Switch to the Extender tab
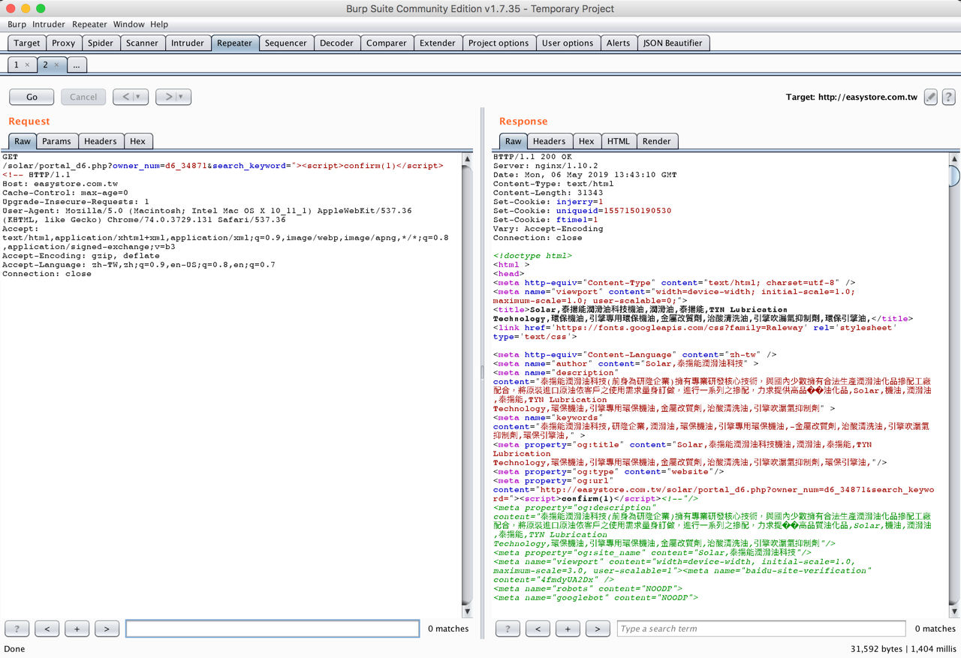This screenshot has height=658, width=961. click(x=438, y=44)
